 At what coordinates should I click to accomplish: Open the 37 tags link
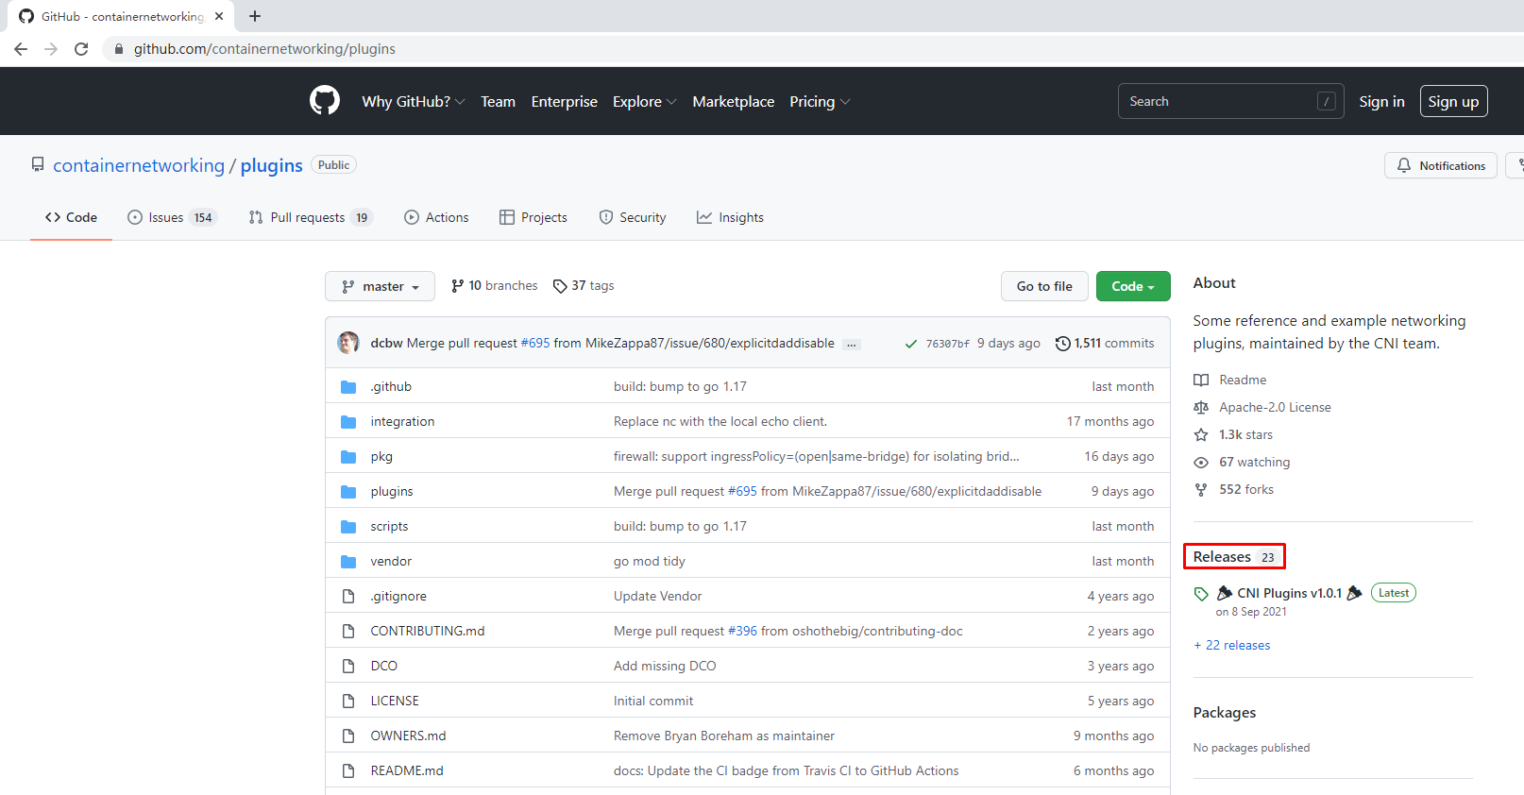(x=584, y=286)
